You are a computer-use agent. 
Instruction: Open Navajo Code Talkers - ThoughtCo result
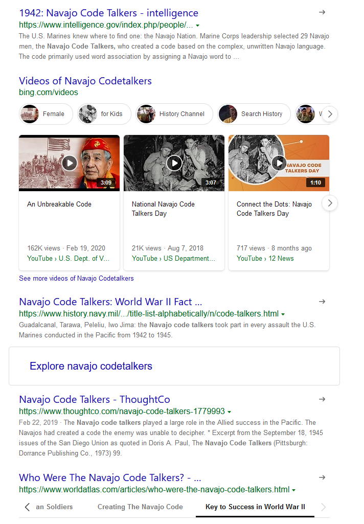95,399
